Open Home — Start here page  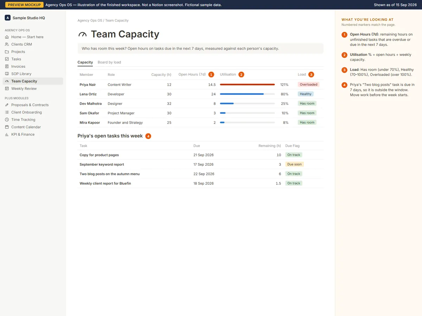click(x=33, y=37)
